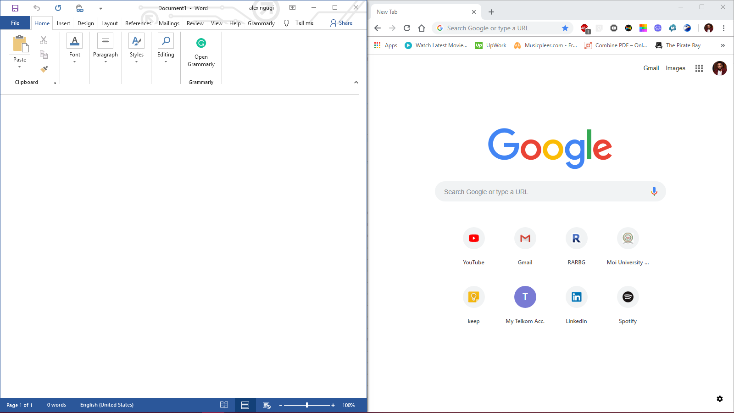Switch to Web Layout view in status bar
Viewport: 734px width, 413px height.
click(x=266, y=405)
